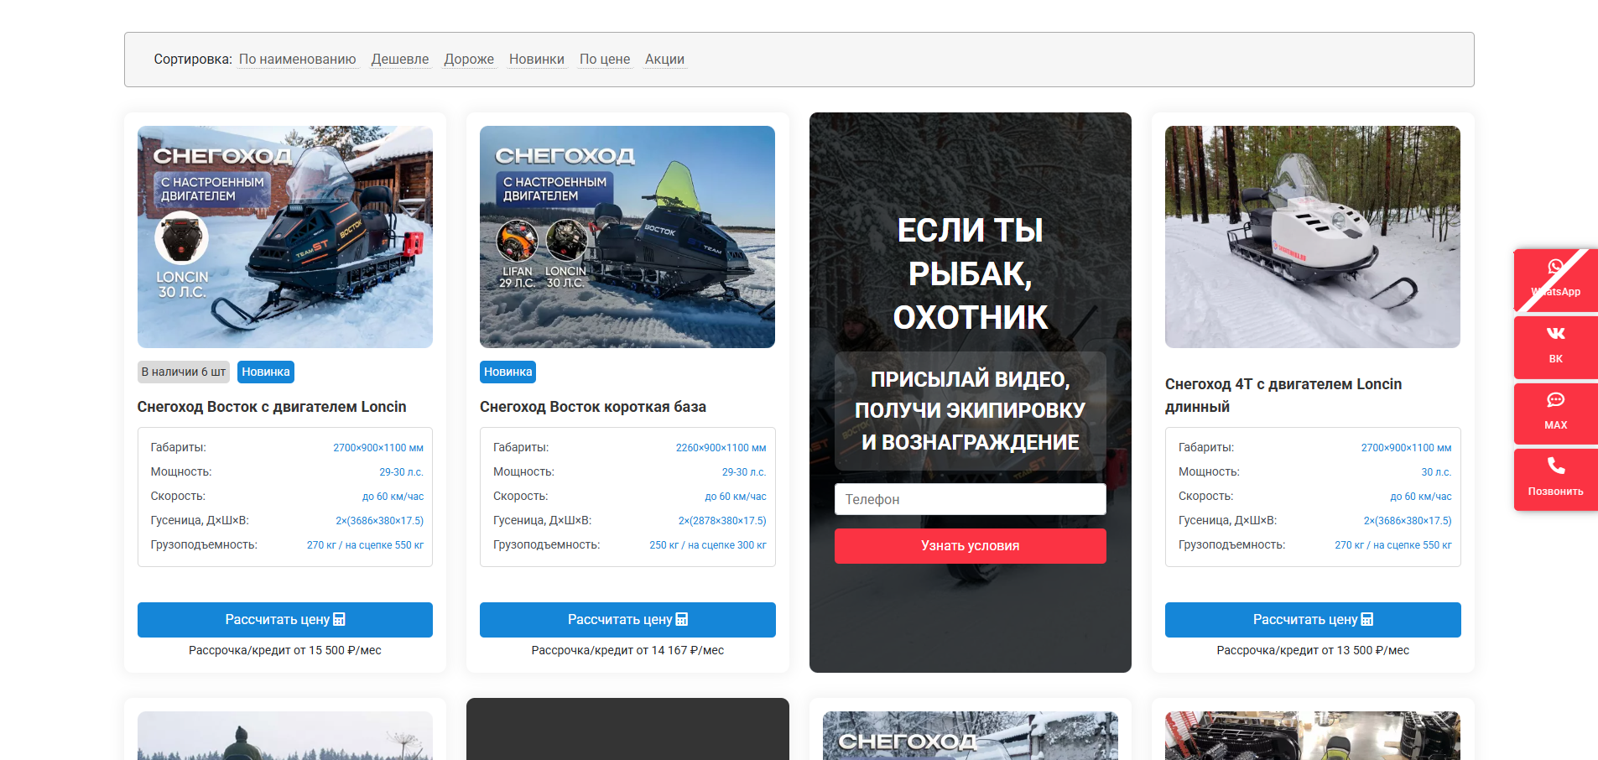1598x760 pixels.
Task: Open title Снегоход 4Т с двигателем Loncin длинный
Action: coord(1283,395)
